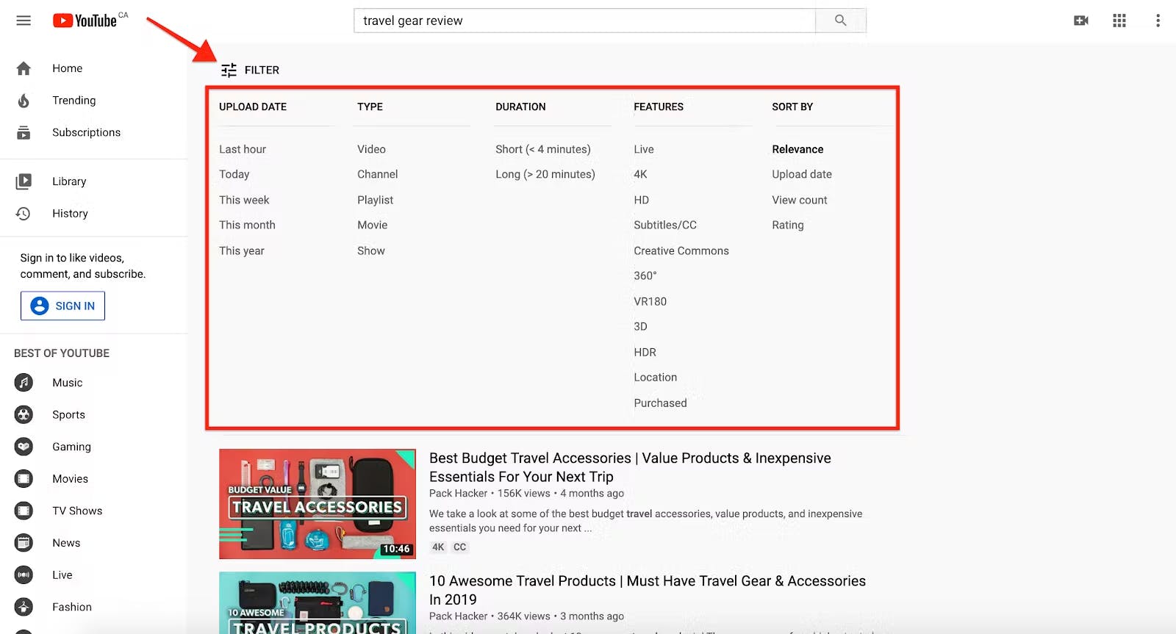Open the three-dot settings menu
Viewport: 1176px width, 634px height.
click(1158, 21)
